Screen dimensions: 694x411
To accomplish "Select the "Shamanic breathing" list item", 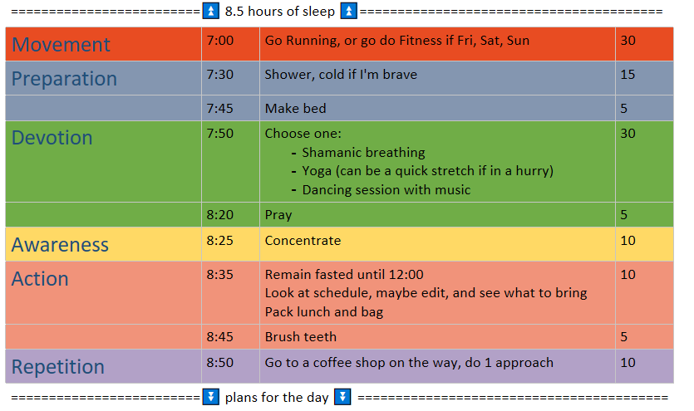I will coord(363,153).
